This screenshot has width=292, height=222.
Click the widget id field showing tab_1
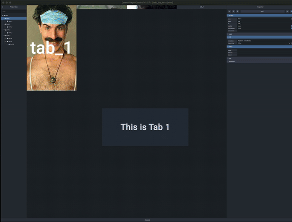[x=262, y=11]
